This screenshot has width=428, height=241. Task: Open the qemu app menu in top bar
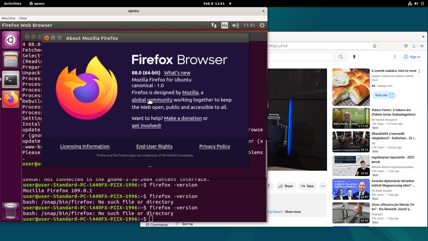tap(37, 3)
